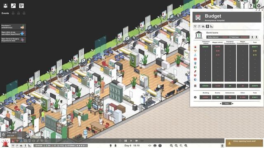Toggle the eye visibility view option

tap(149, 146)
